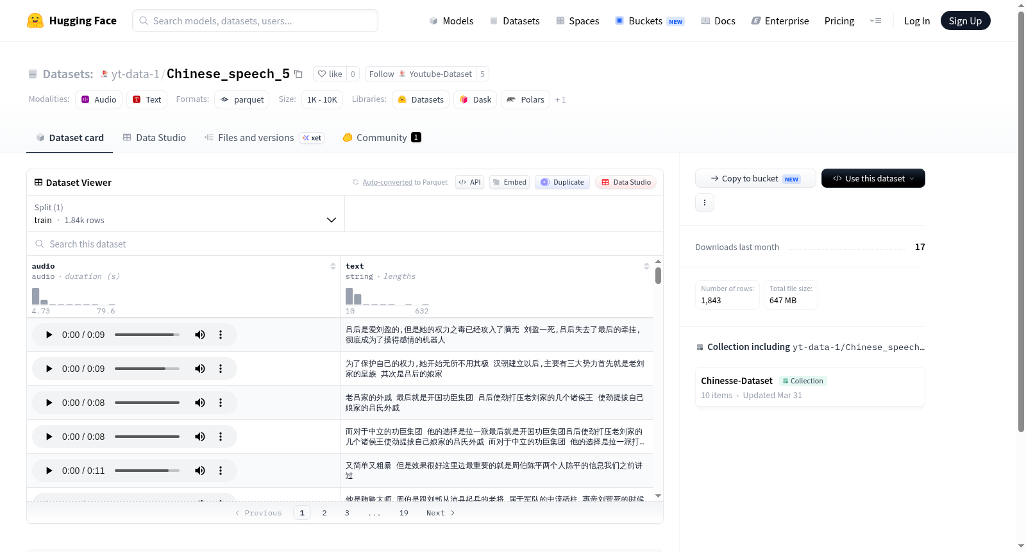
Task: Jump to page 19 of the viewer
Action: pos(404,513)
